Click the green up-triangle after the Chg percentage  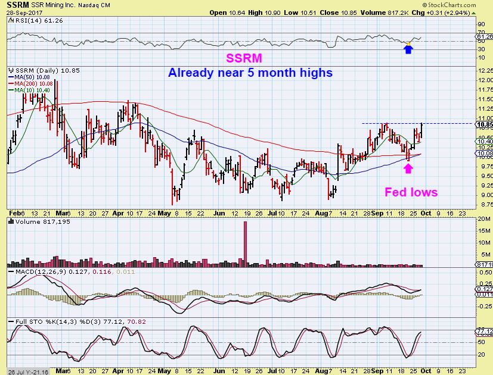[x=473, y=13]
